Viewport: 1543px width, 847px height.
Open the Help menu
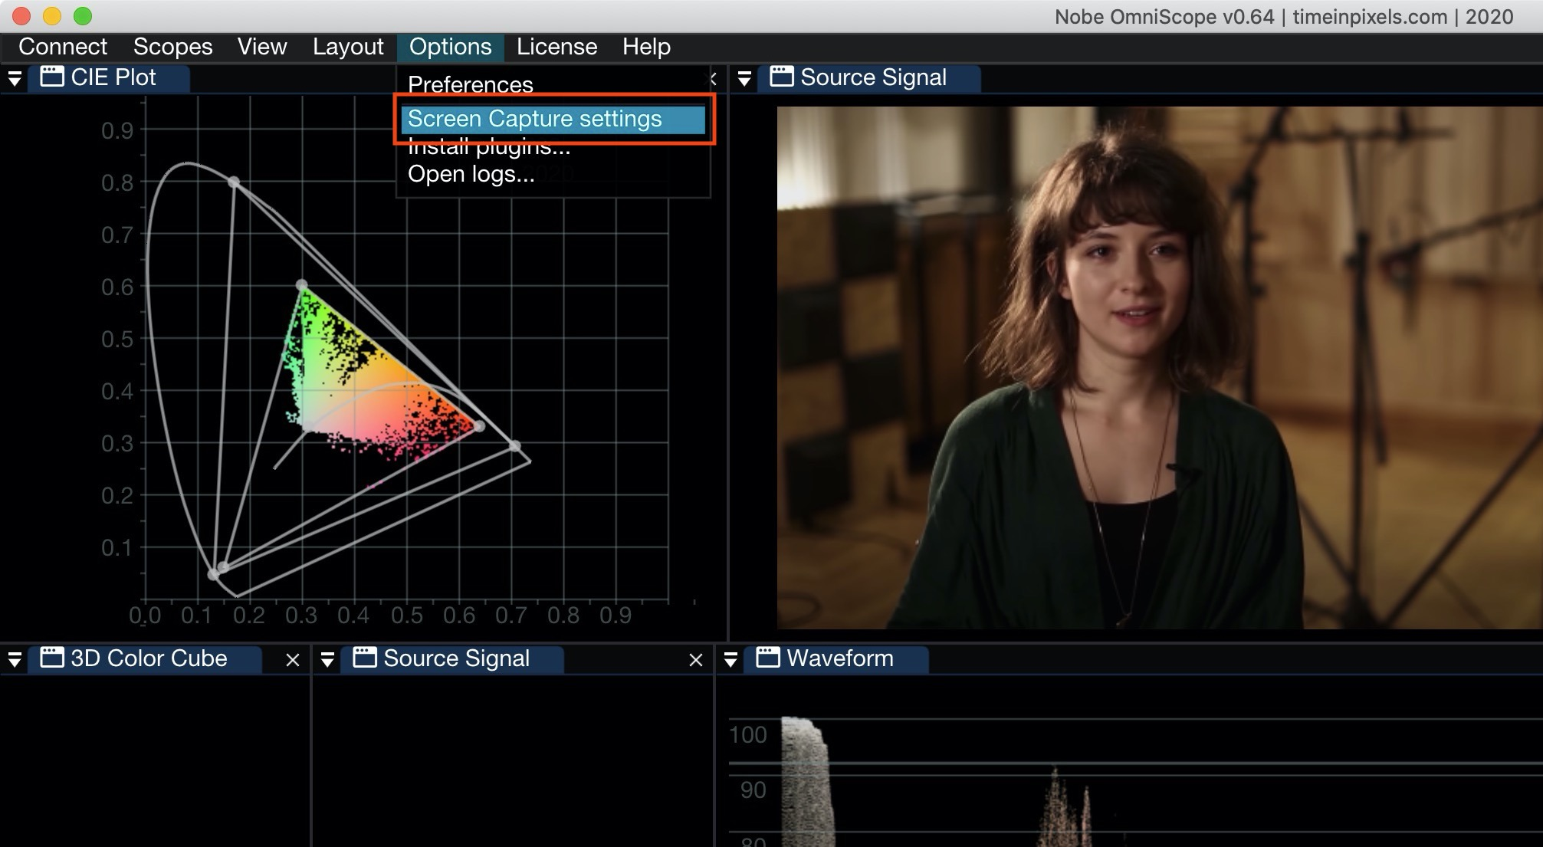coord(646,47)
